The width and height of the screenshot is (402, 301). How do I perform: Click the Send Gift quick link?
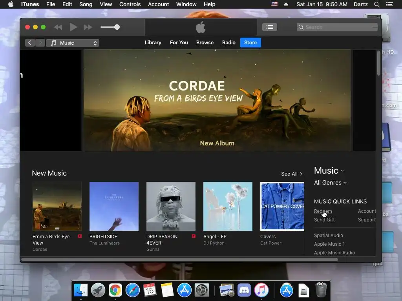click(x=324, y=220)
